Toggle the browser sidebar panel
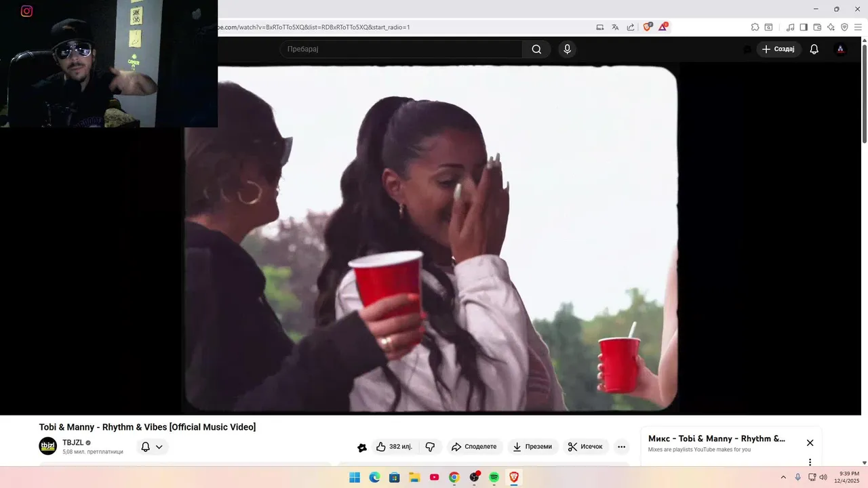 tap(804, 27)
